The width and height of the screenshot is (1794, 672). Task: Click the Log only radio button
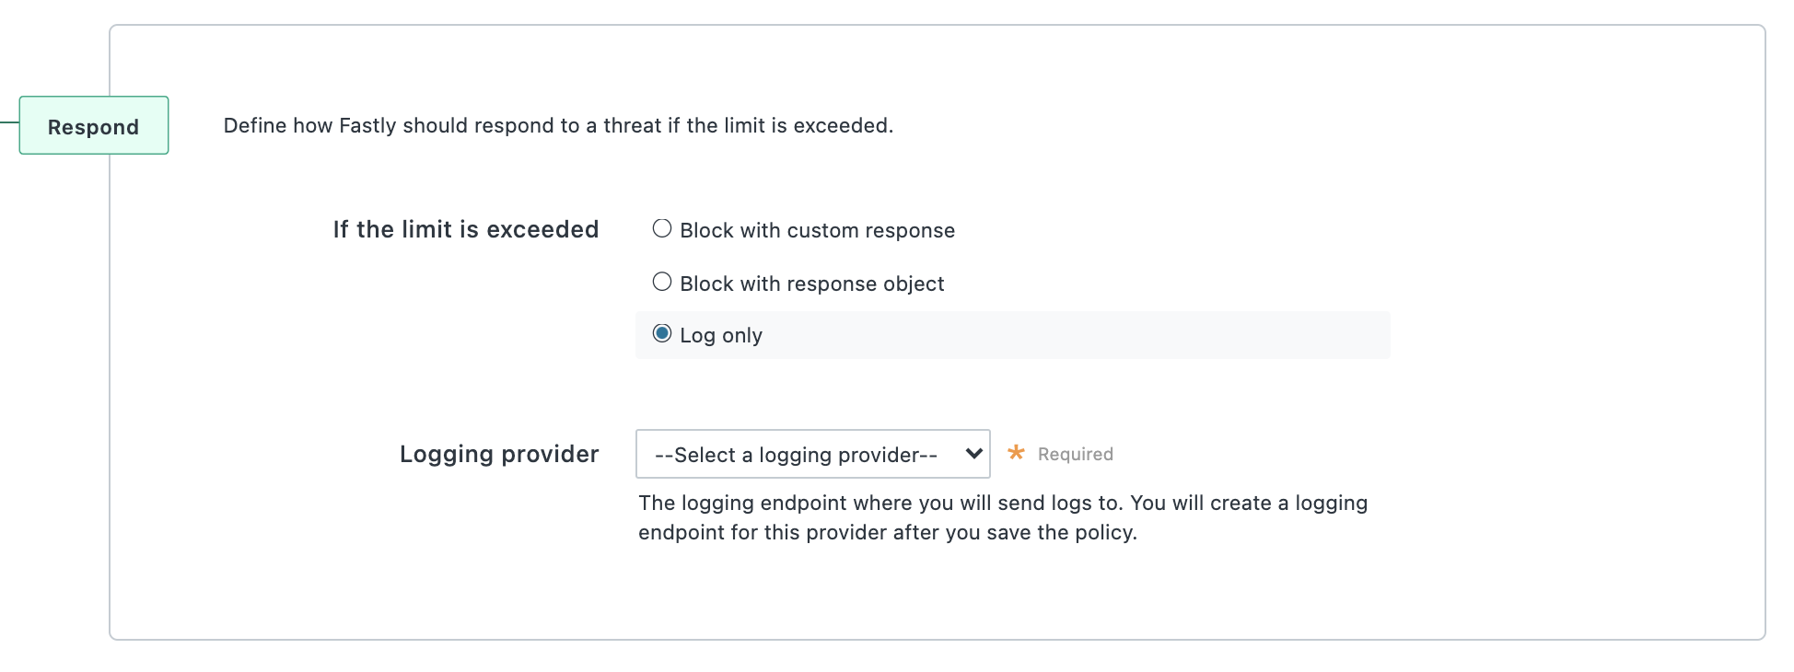[662, 334]
